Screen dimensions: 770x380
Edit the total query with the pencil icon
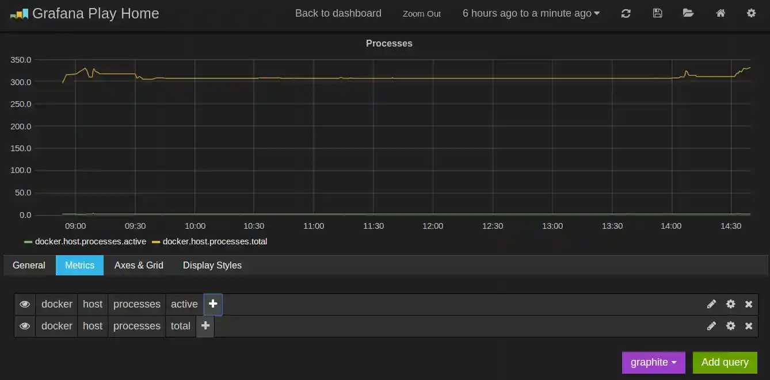711,326
